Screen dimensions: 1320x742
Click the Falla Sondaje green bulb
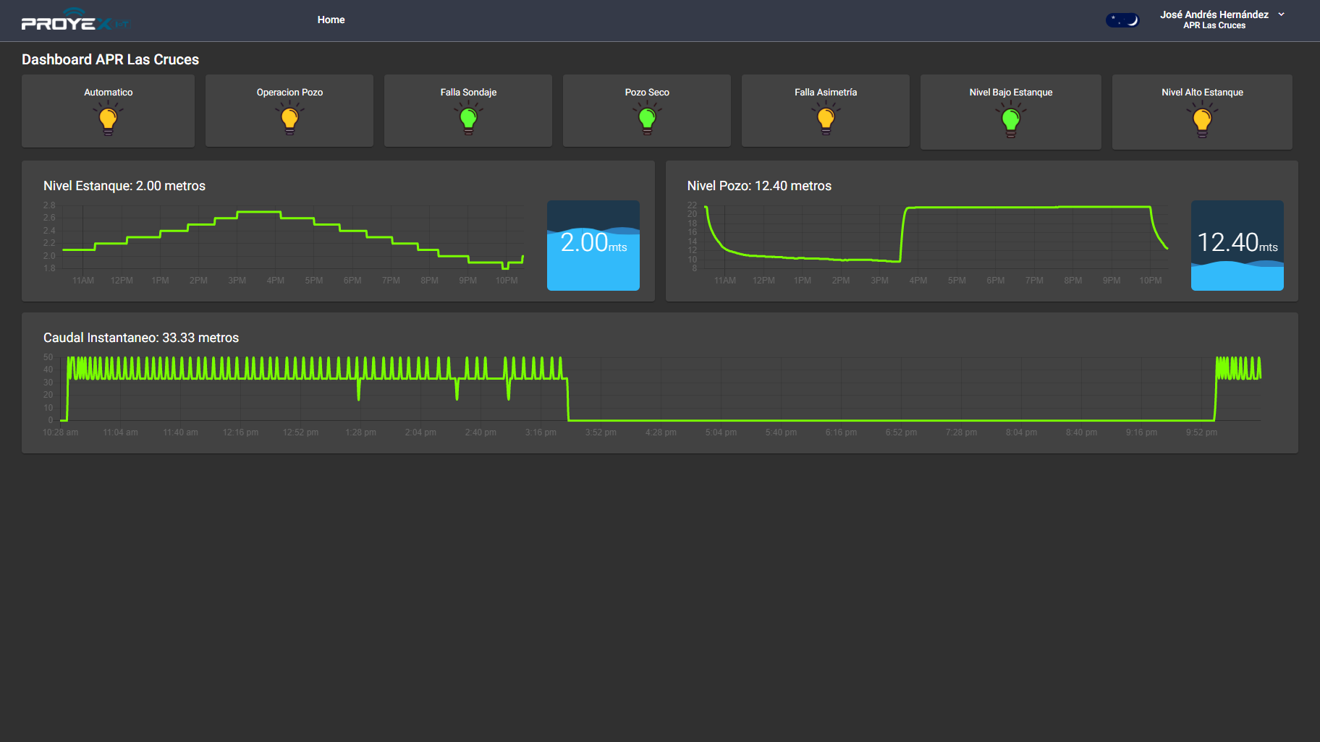tap(468, 119)
